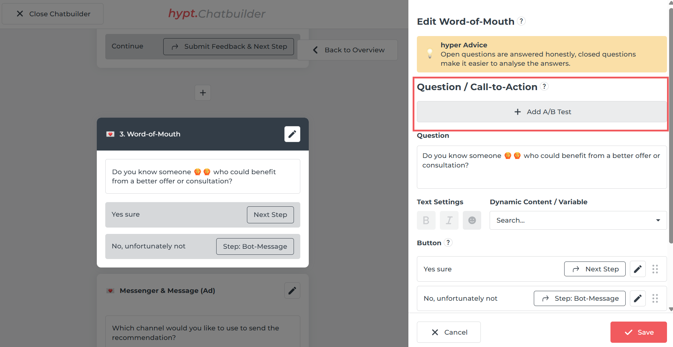Edit the 3. Word-of-Mouth step card
Viewport: 673px width, 347px height.
pos(292,134)
